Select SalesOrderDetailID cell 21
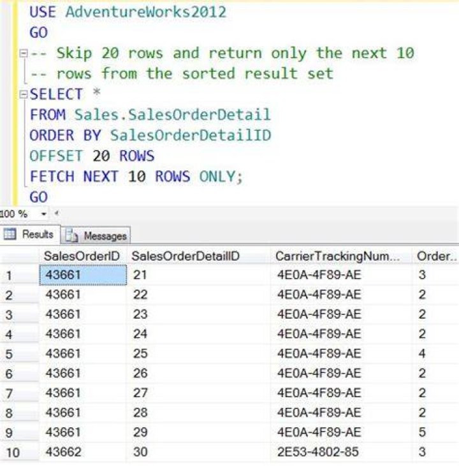 tap(198, 275)
